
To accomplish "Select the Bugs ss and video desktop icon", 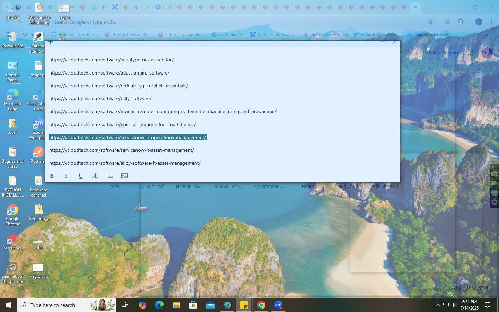I will pos(13,158).
